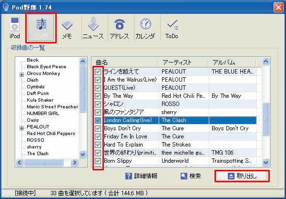The width and height of the screenshot is (286, 199).
Task: Uncheck Boys Don't Cry checkbox
Action: tap(98, 128)
